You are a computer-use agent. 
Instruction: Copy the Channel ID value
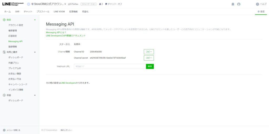[x=149, y=52]
